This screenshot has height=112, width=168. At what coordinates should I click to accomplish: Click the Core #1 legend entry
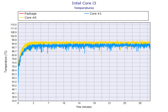(93, 13)
